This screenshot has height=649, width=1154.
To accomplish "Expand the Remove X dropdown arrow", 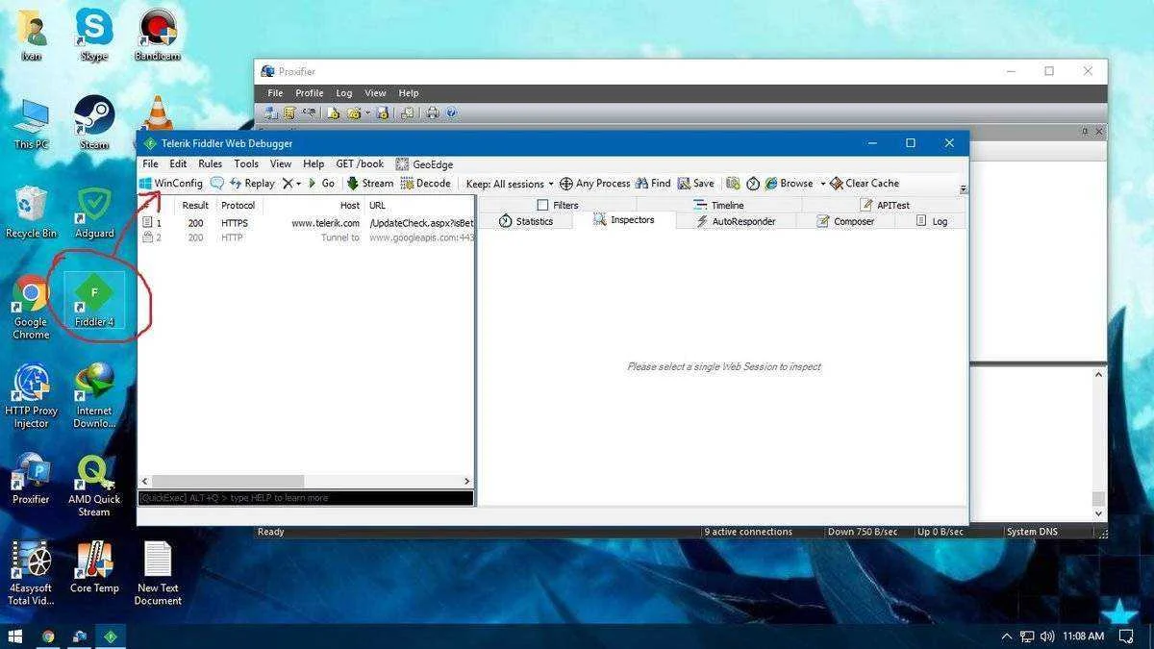I will pyautogui.click(x=298, y=184).
